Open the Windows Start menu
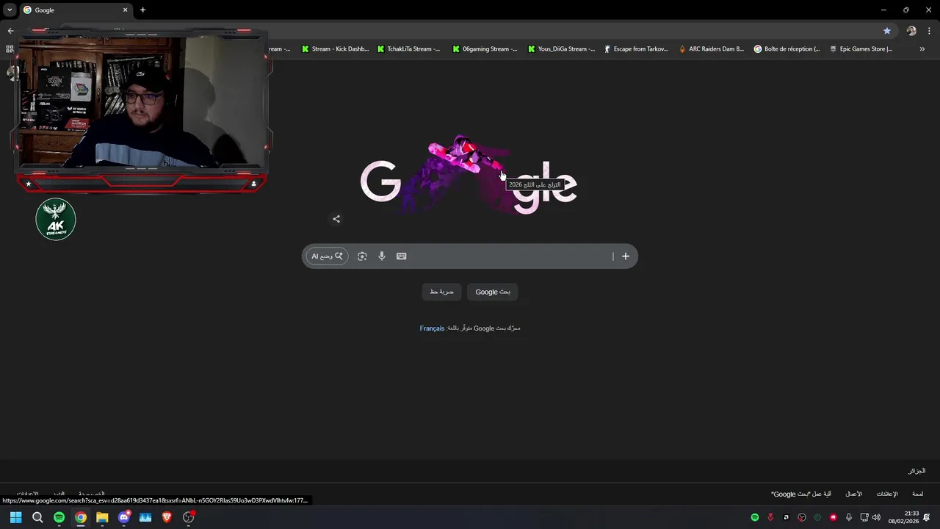 (x=15, y=517)
